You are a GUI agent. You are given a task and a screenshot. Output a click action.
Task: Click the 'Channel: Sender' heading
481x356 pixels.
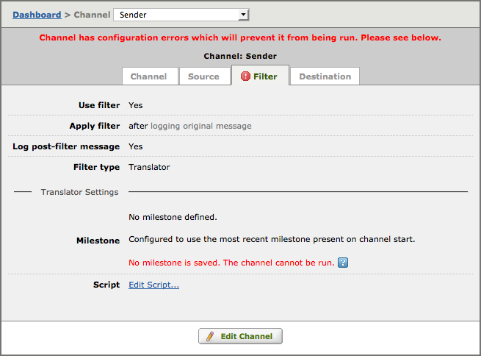click(x=240, y=56)
